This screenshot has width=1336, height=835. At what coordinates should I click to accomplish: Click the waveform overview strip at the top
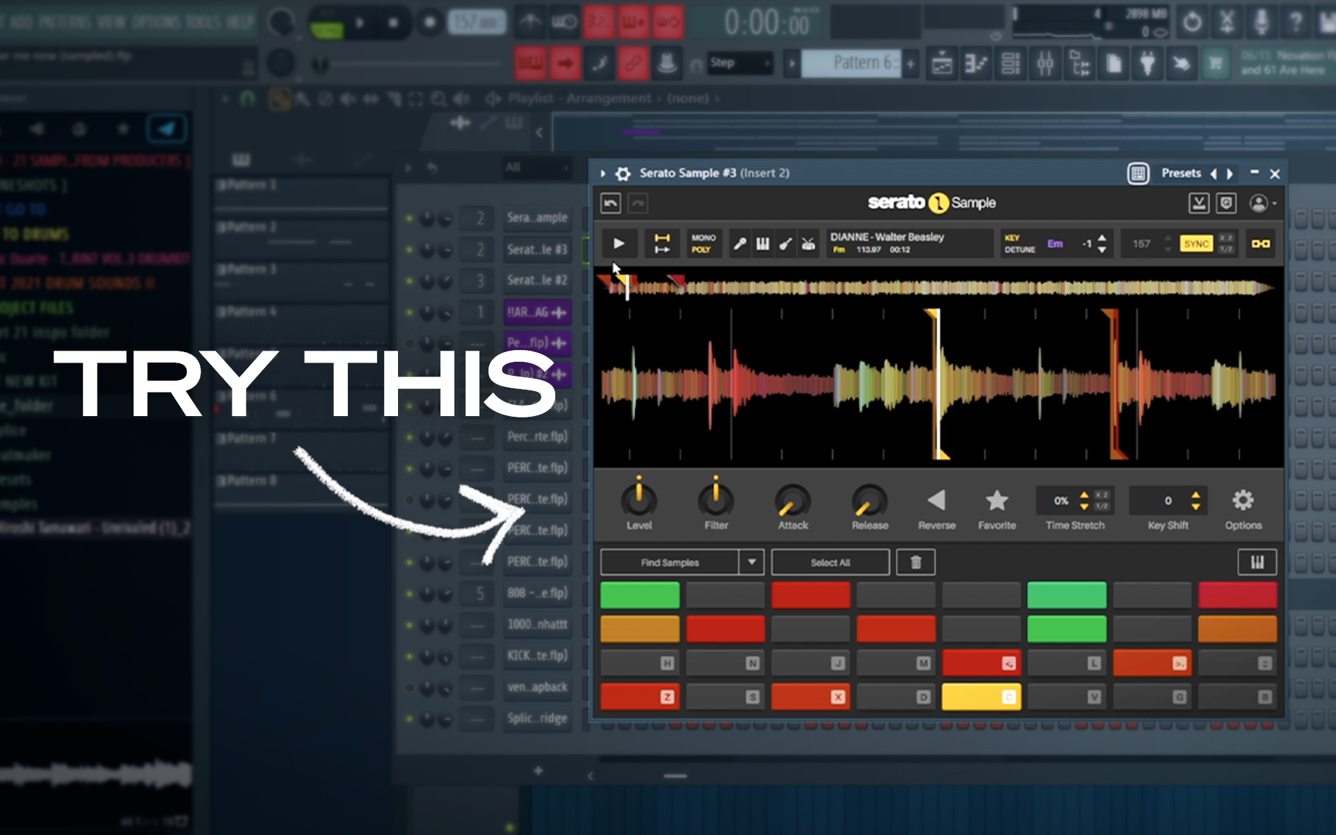click(937, 287)
